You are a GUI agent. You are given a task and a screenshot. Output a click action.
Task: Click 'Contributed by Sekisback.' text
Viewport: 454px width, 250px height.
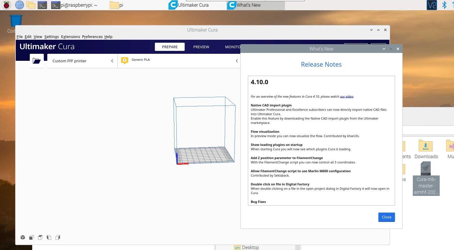click(270, 175)
